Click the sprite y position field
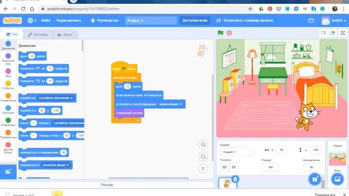The height and width of the screenshot is (196, 349). (x=315, y=150)
